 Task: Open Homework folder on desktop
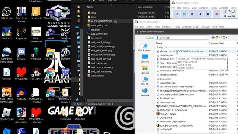(65, 114)
